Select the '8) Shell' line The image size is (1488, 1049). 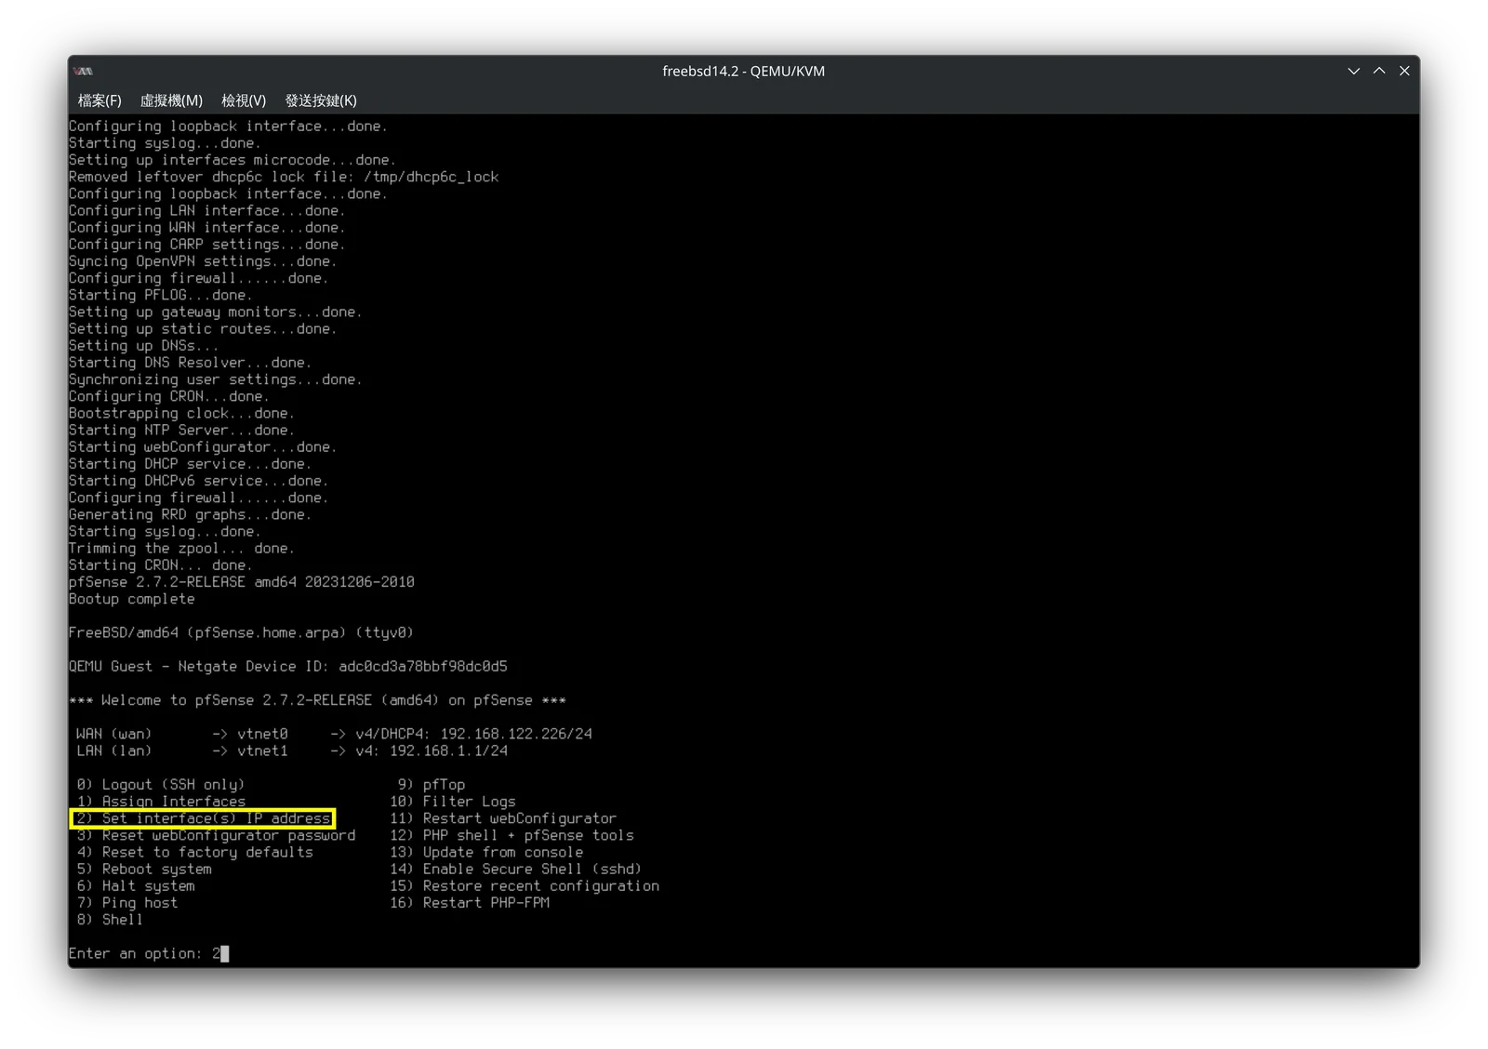(111, 920)
